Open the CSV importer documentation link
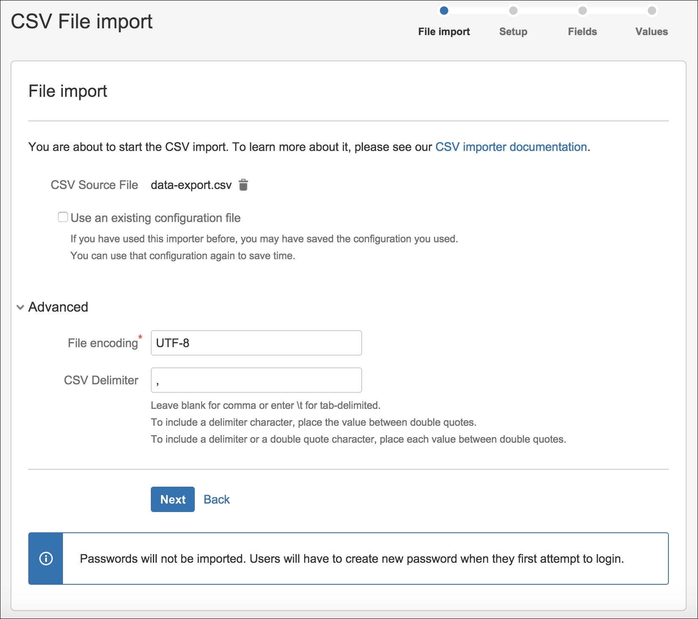This screenshot has width=698, height=619. tap(511, 147)
